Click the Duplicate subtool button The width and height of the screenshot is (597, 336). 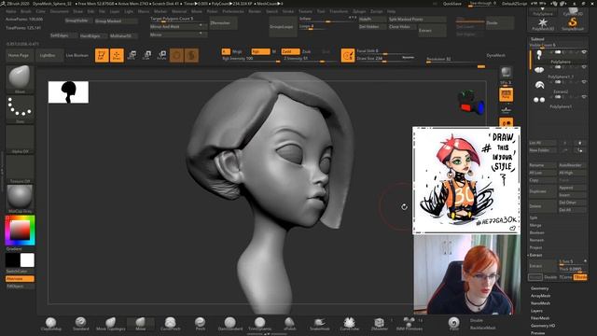coord(542,191)
